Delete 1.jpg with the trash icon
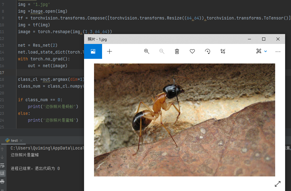Viewport: 291px width, 191px height. point(177,51)
